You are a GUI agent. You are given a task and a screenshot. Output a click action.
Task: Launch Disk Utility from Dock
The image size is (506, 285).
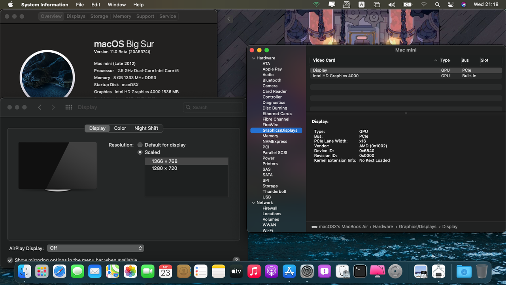342,271
